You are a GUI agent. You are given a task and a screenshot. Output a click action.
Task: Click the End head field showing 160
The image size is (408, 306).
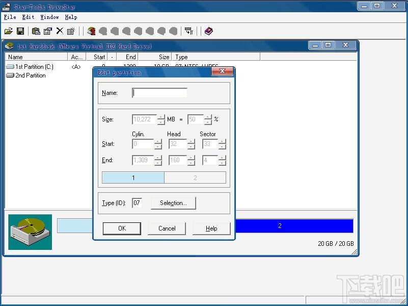tap(178, 160)
